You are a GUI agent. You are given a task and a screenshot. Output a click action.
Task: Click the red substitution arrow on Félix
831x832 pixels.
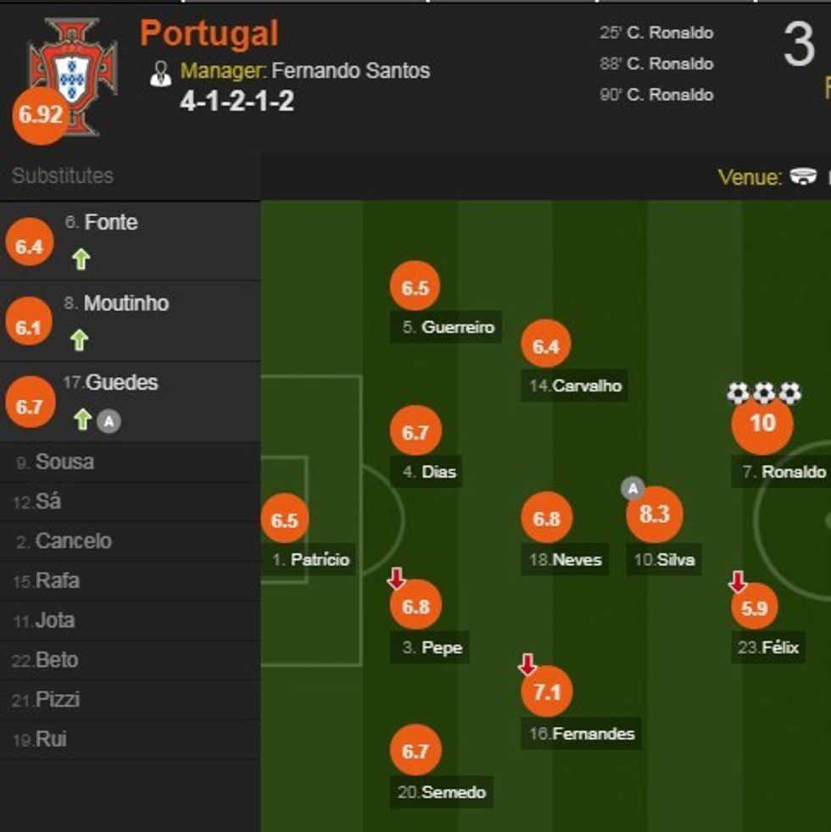pyautogui.click(x=738, y=581)
